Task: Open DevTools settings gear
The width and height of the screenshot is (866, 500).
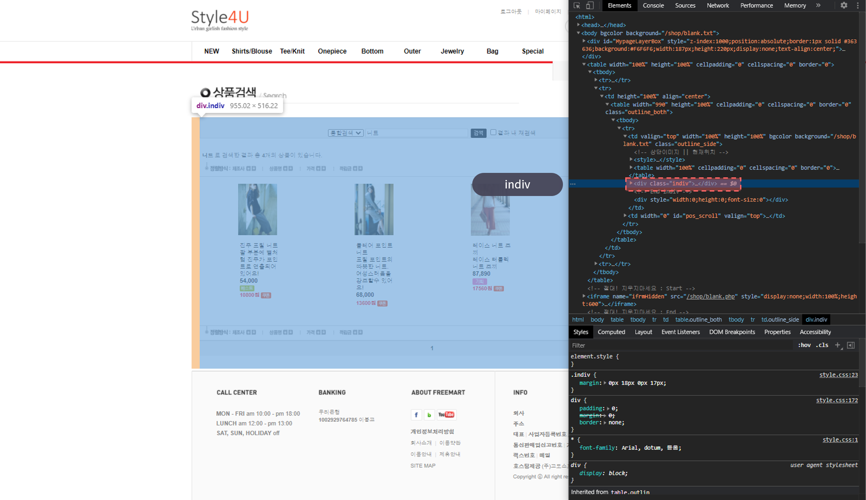Action: coord(844,5)
